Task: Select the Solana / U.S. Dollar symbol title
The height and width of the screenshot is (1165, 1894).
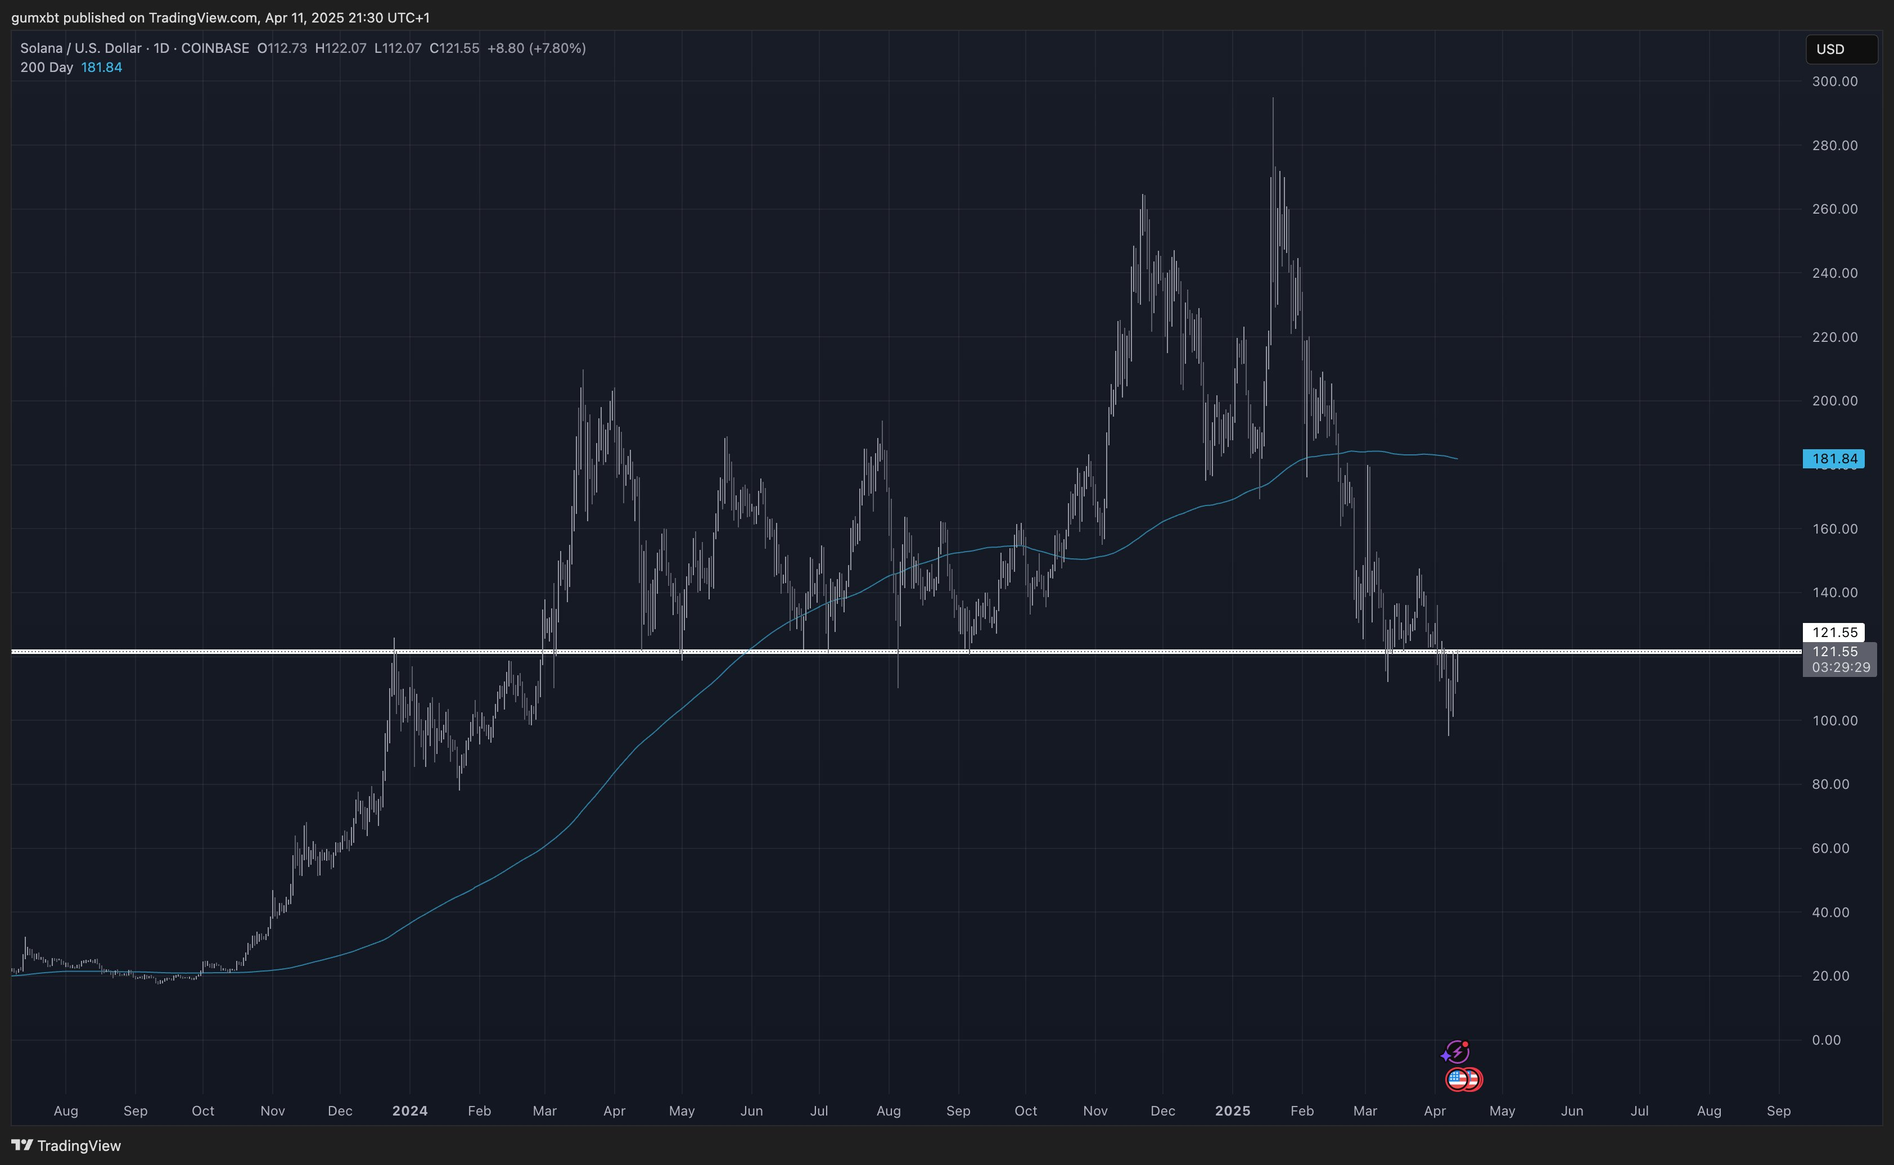Action: coord(81,48)
